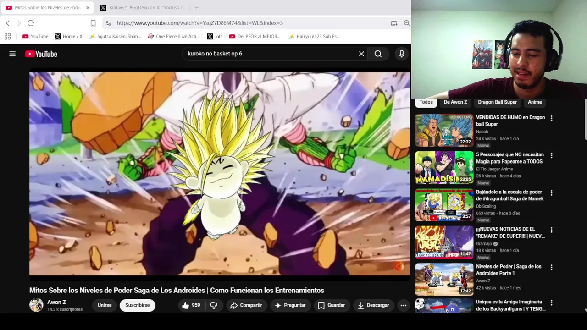
Task: Share the video via Compartir
Action: tap(246, 305)
